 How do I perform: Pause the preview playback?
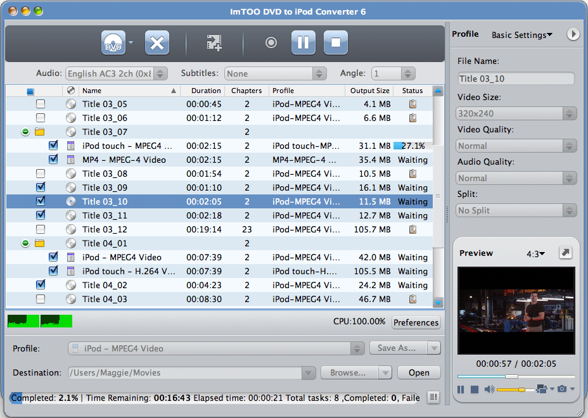point(461,389)
